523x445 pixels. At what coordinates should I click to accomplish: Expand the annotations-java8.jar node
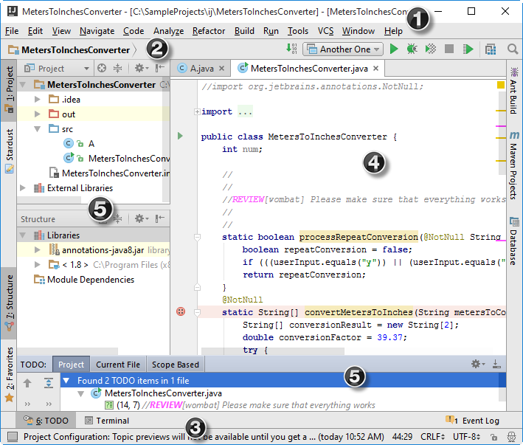pos(37,250)
